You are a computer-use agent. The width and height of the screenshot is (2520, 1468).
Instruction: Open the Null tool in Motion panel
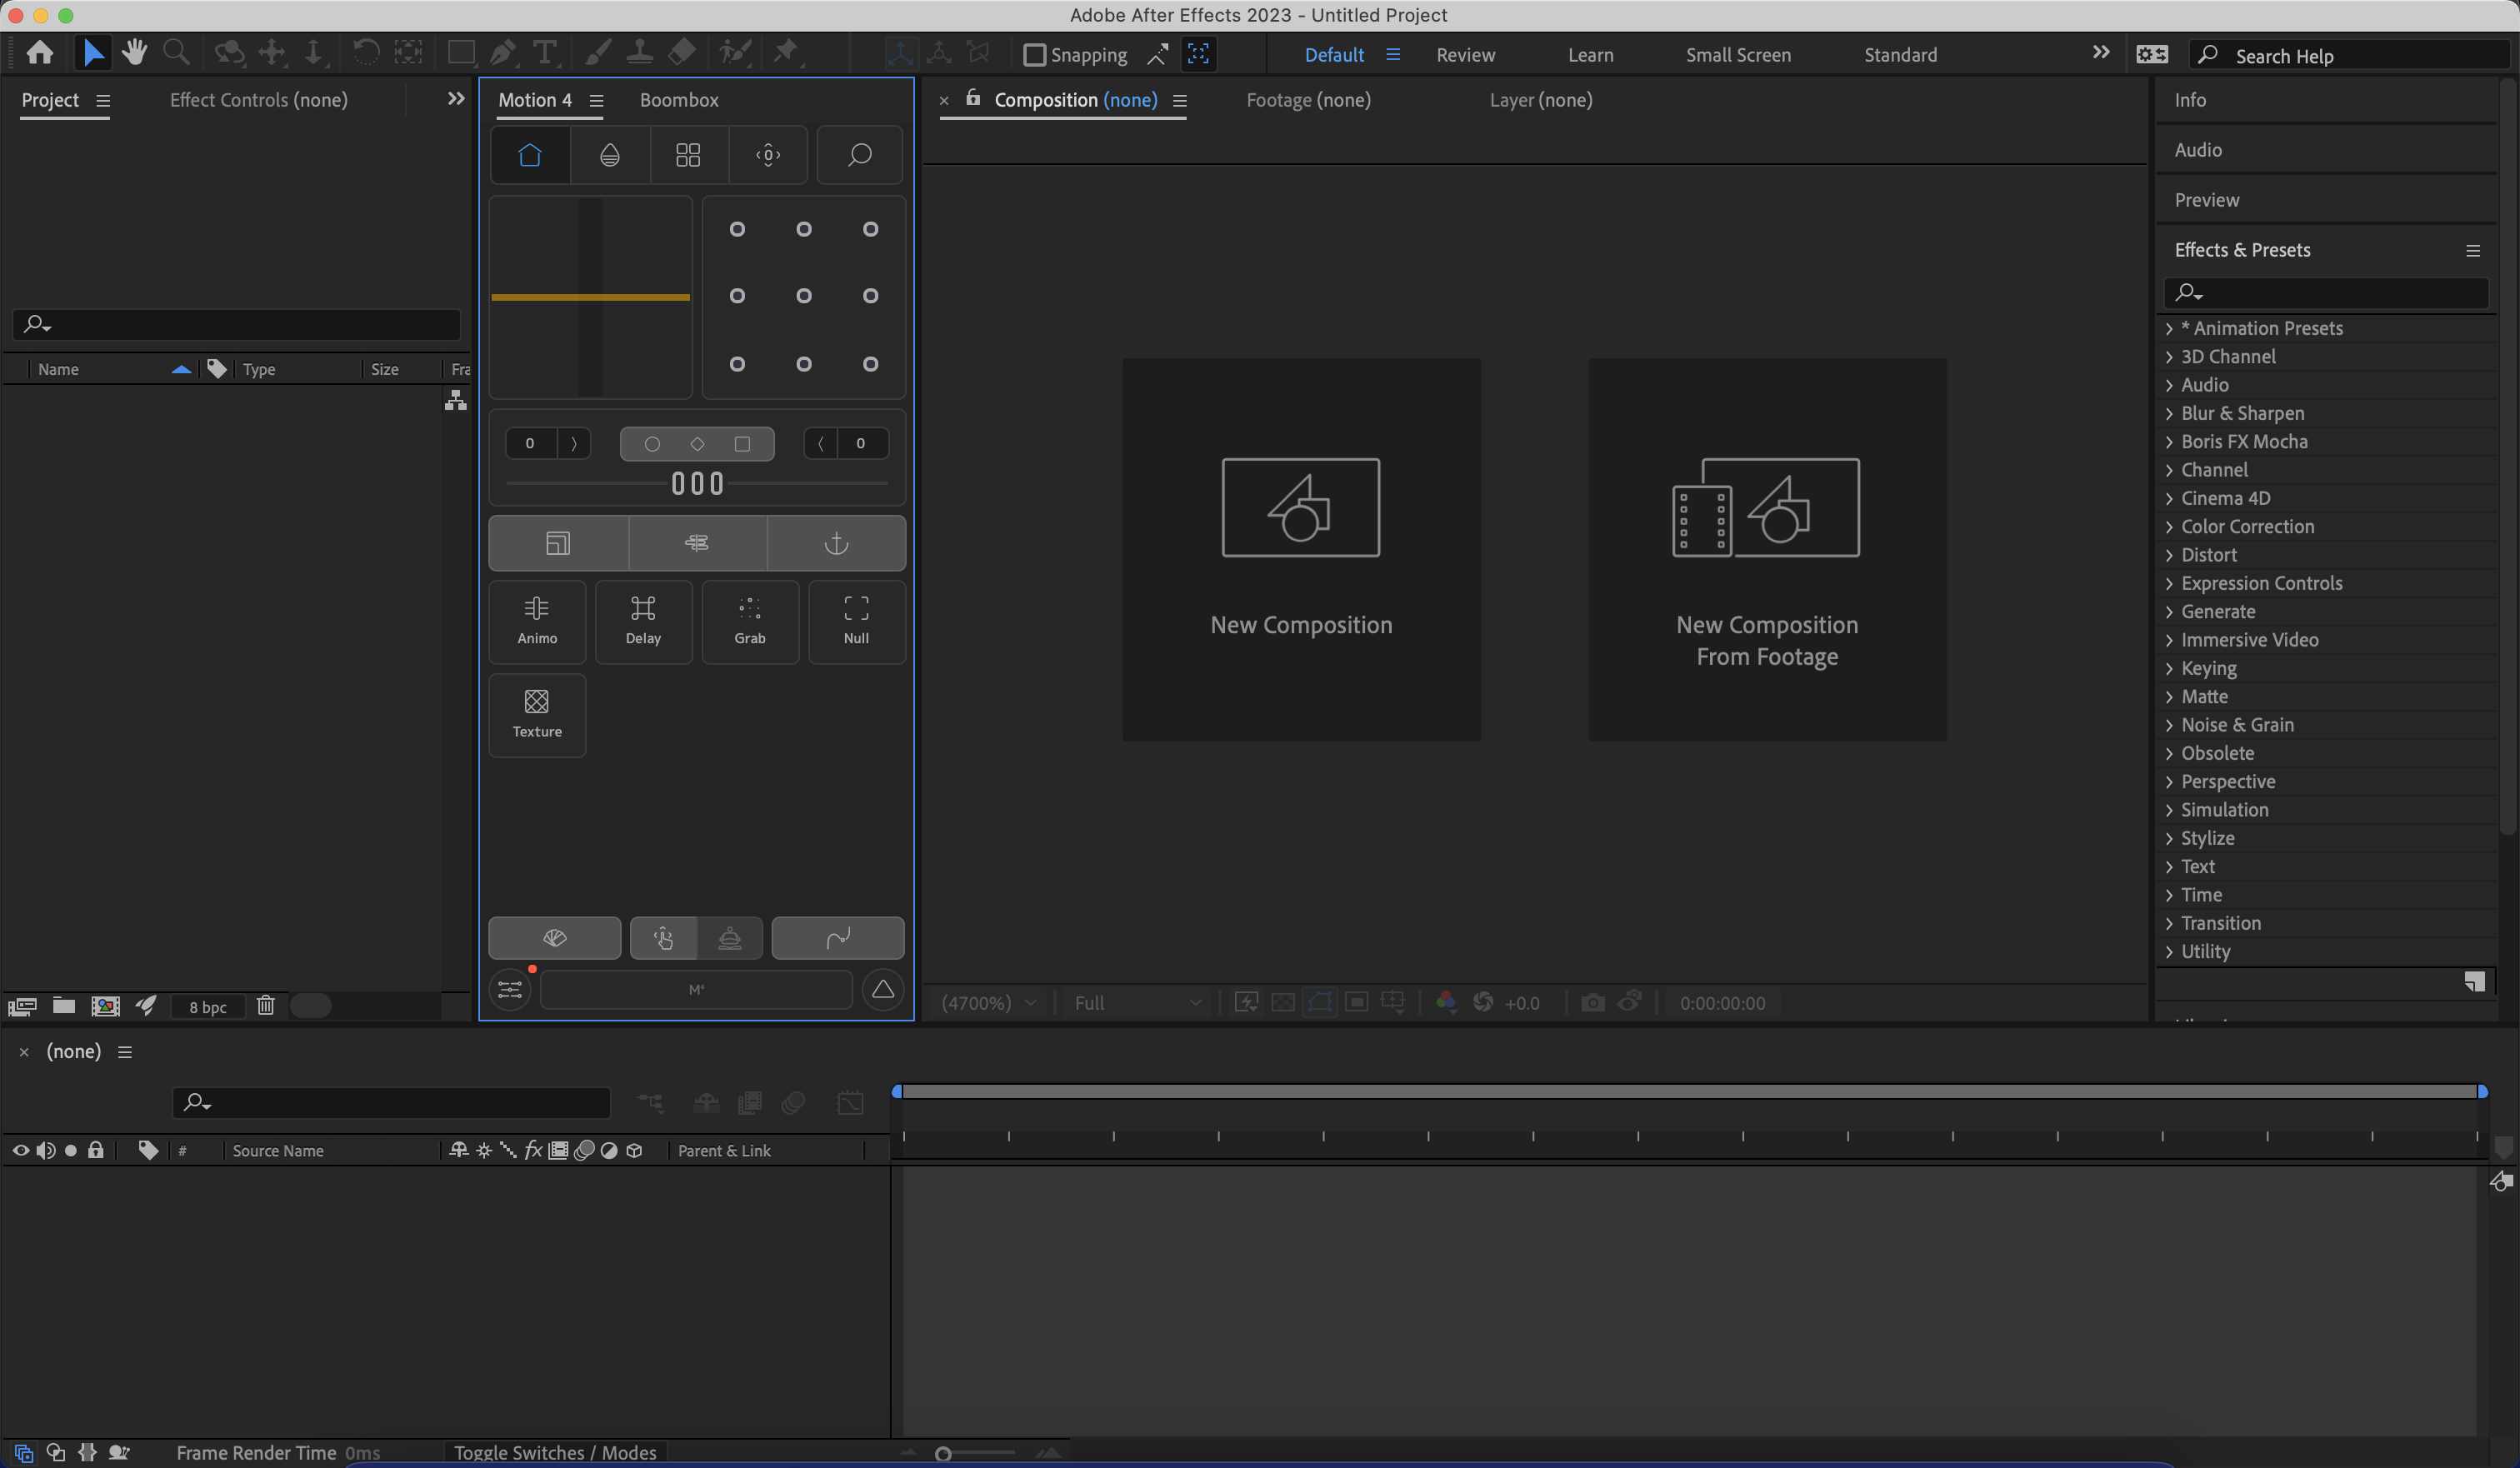(856, 621)
